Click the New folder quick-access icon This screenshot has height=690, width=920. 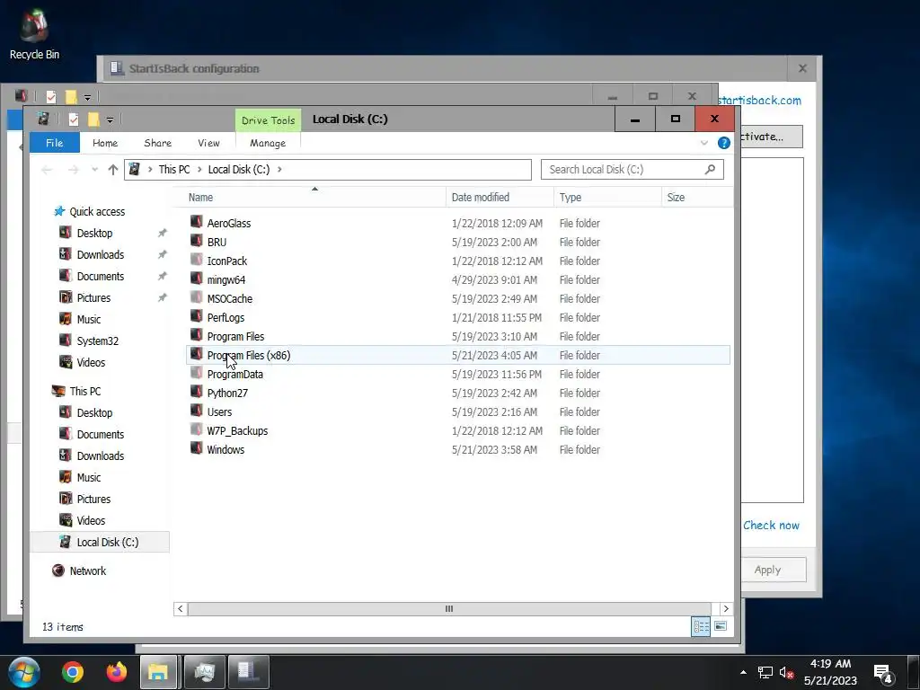coord(93,119)
